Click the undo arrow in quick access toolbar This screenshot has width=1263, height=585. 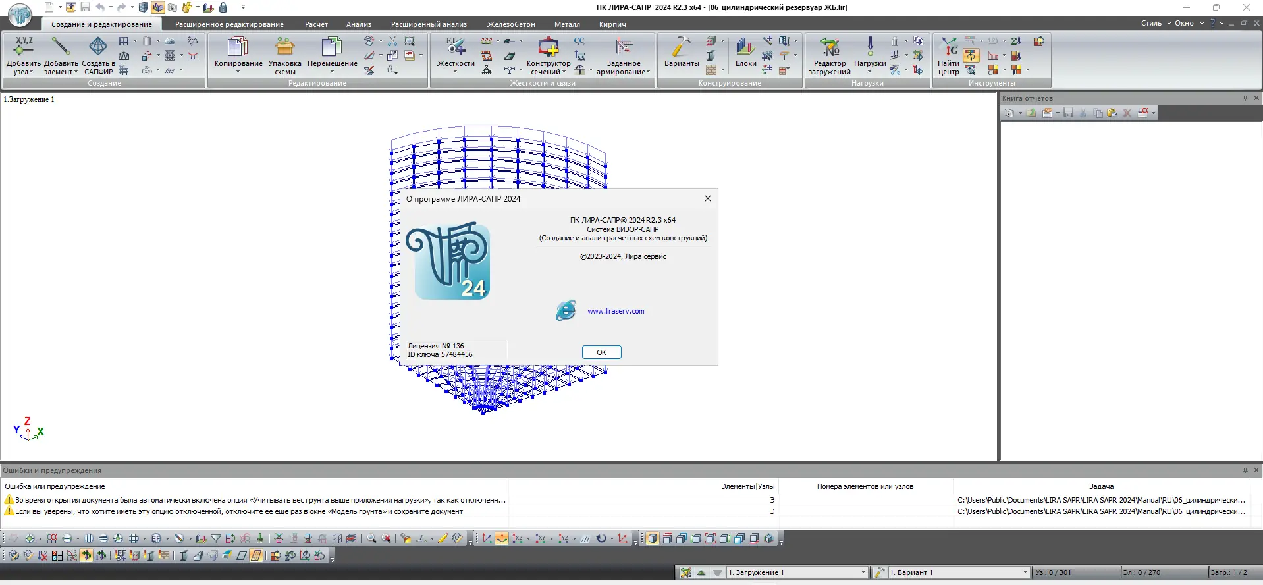point(100,7)
